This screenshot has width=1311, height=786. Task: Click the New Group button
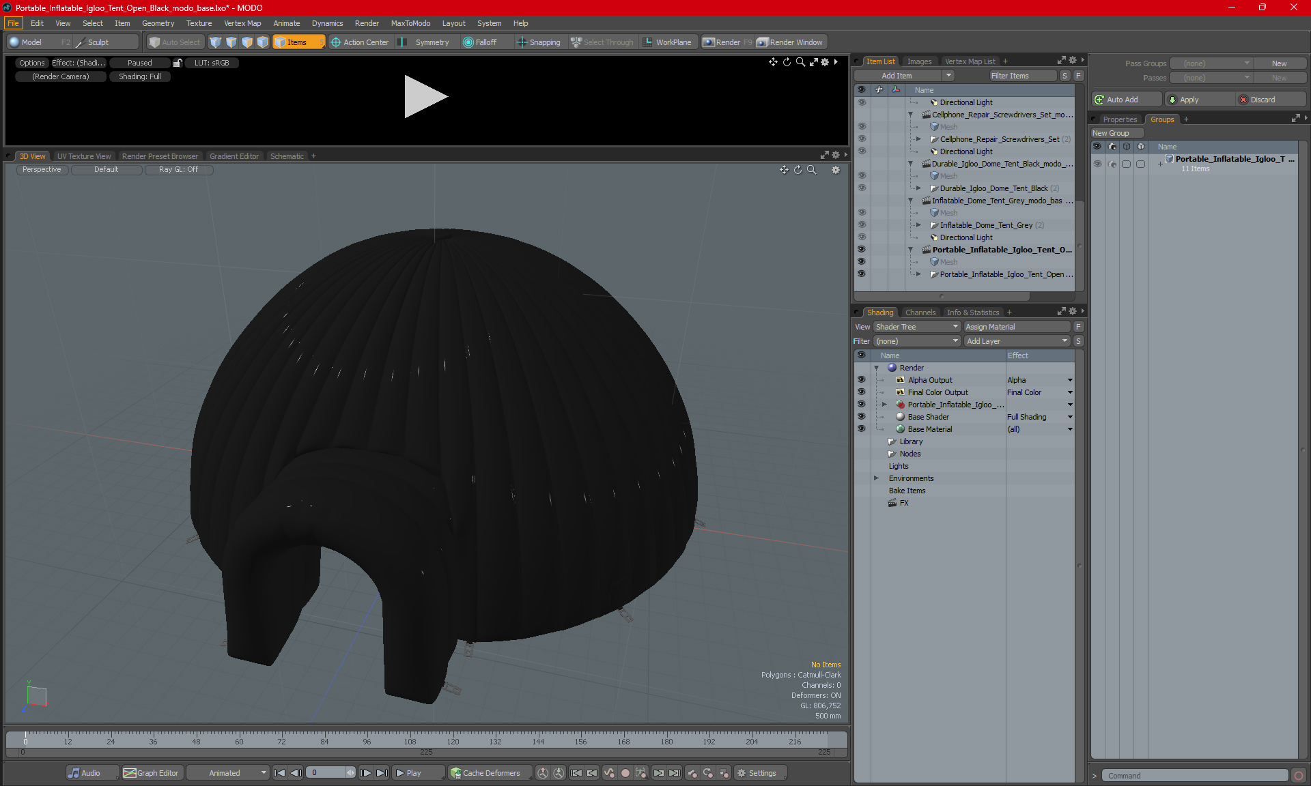click(x=1116, y=133)
